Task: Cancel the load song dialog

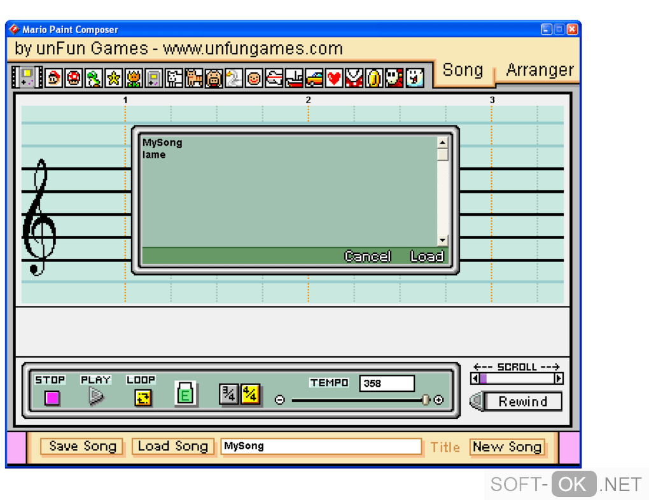Action: (368, 256)
